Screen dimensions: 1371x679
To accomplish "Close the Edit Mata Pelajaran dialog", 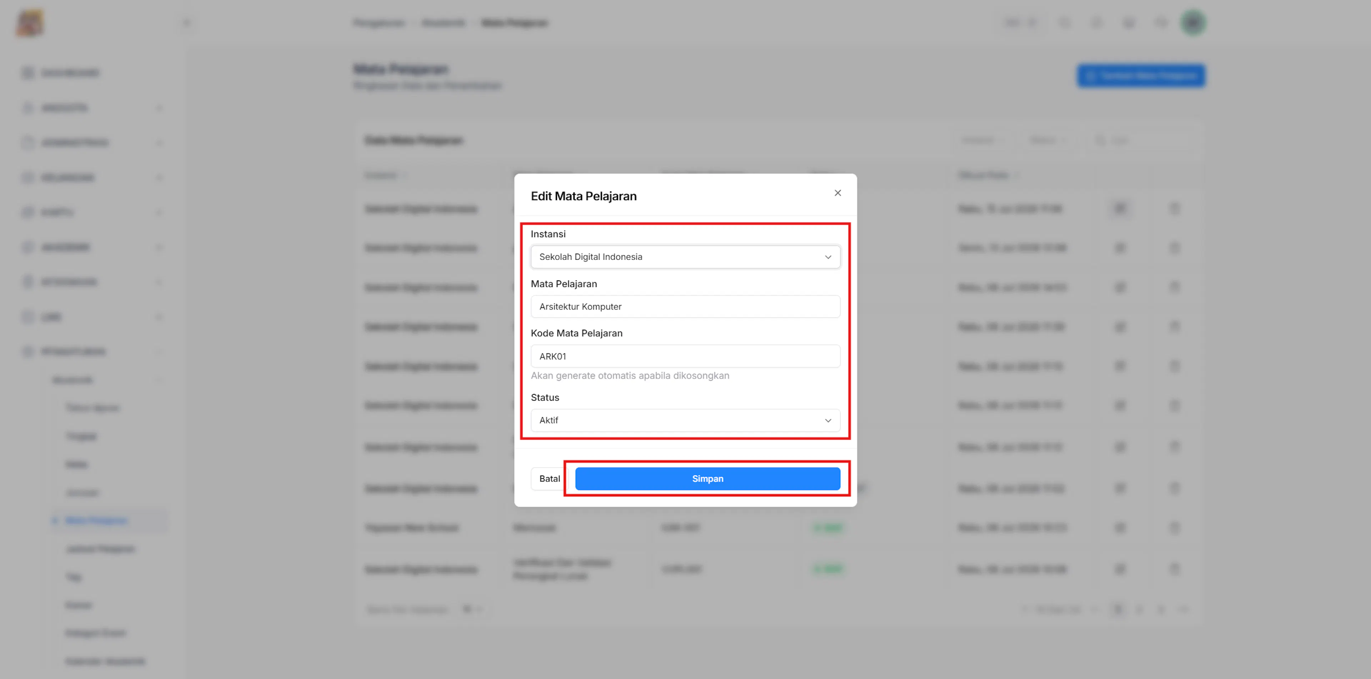I will click(x=837, y=193).
